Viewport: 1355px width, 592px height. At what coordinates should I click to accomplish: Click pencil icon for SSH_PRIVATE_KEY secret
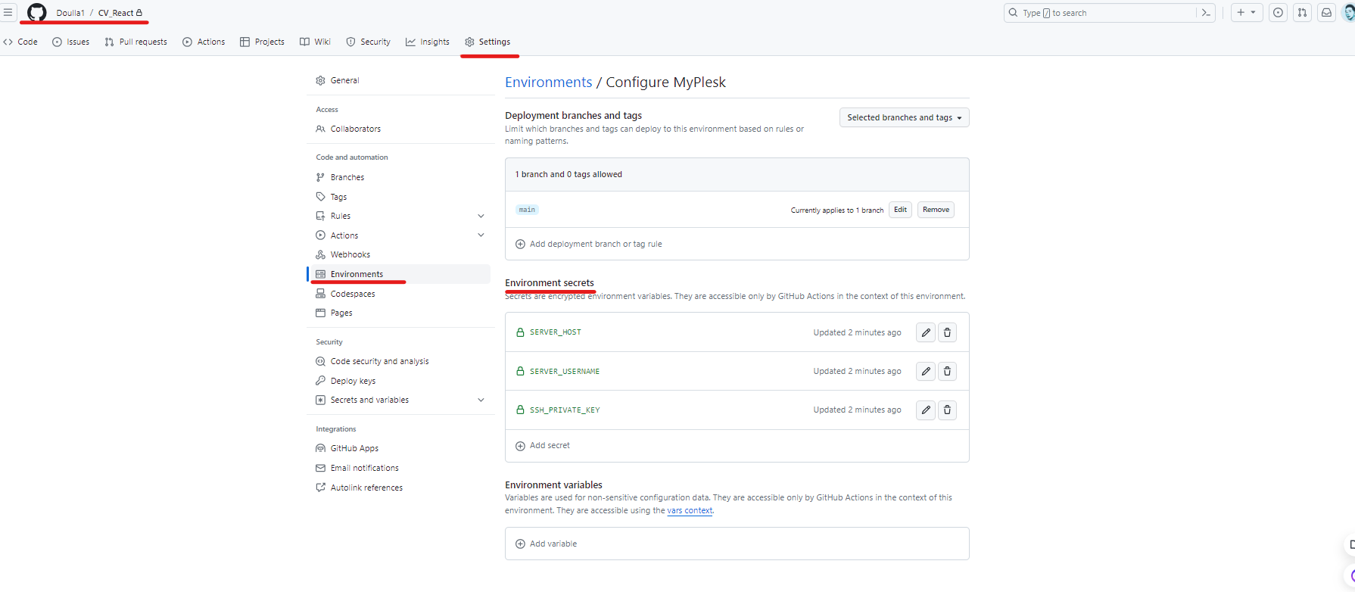click(x=925, y=410)
